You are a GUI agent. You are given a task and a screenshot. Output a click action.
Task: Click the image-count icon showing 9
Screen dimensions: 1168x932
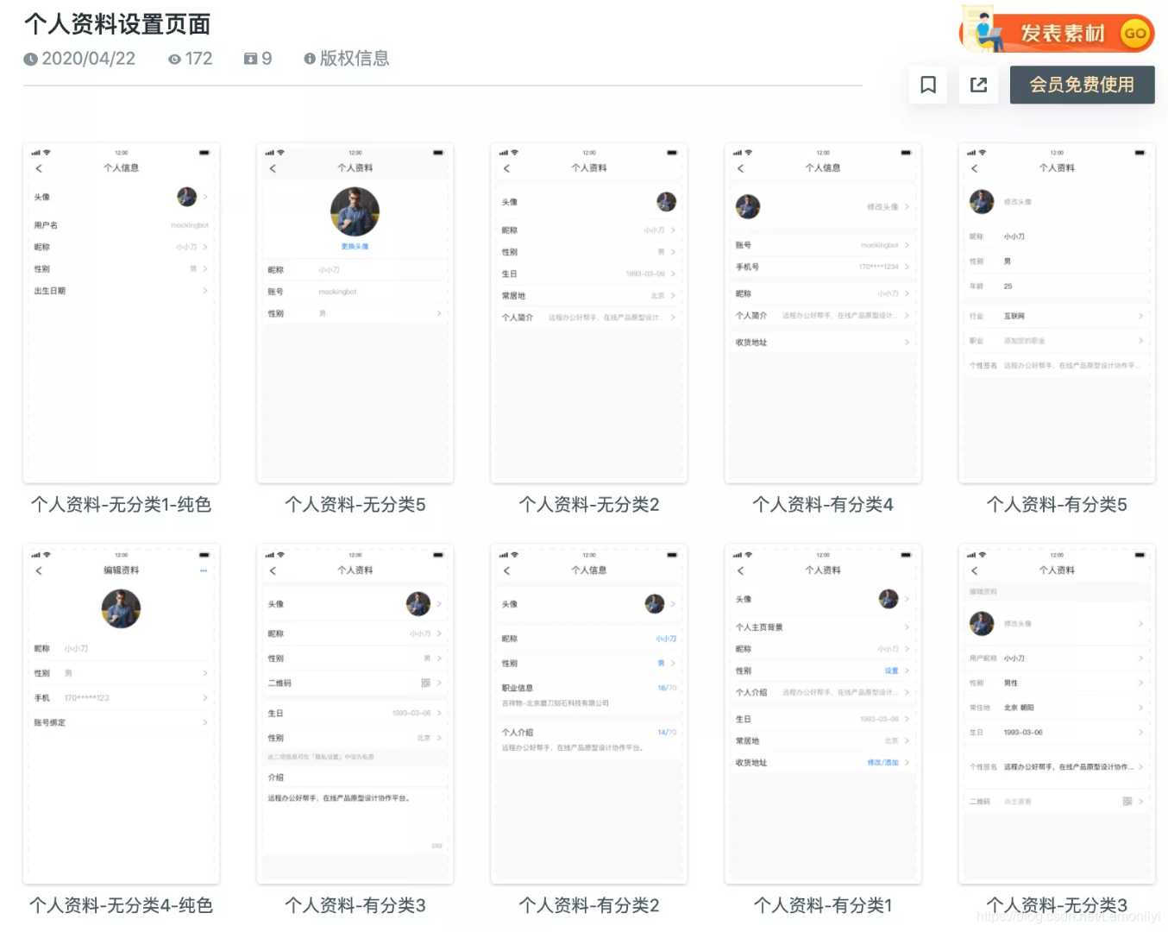click(x=249, y=58)
